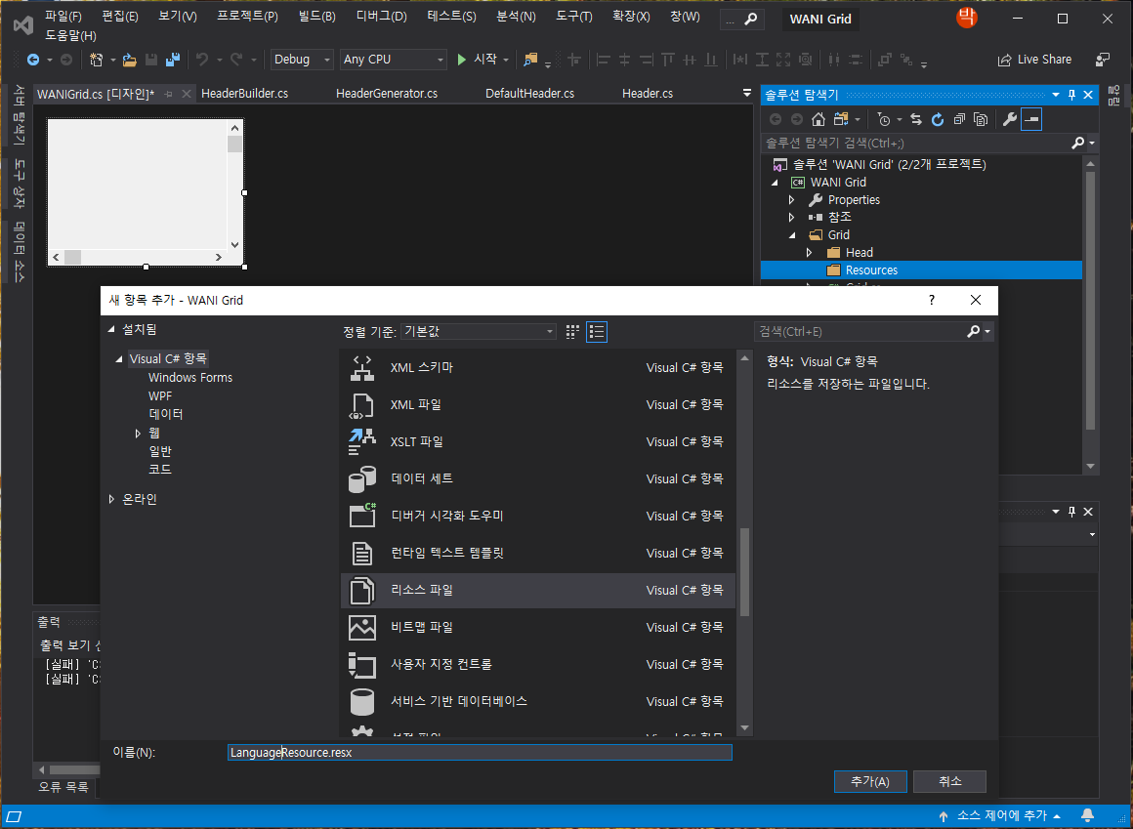Click the Refresh icon in Solution Explorer
This screenshot has width=1133, height=829.
(938, 119)
